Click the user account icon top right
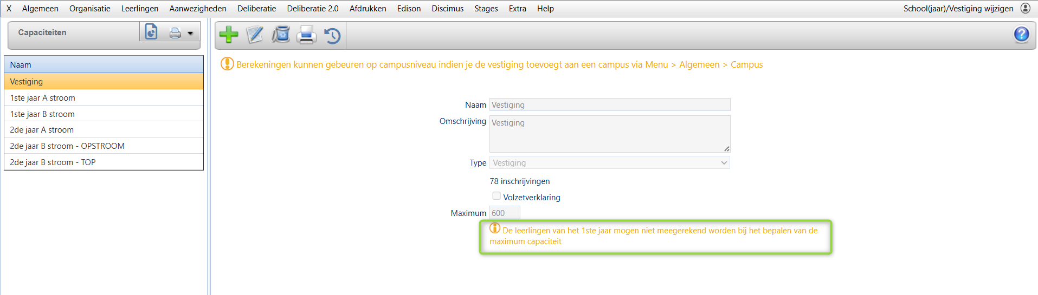 (1026, 8)
